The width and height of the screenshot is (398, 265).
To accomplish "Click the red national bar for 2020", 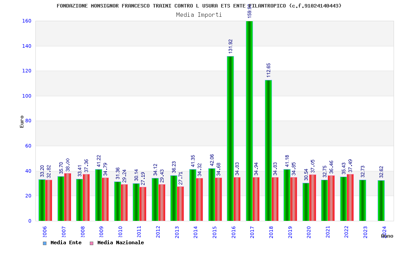I will coord(313,197).
